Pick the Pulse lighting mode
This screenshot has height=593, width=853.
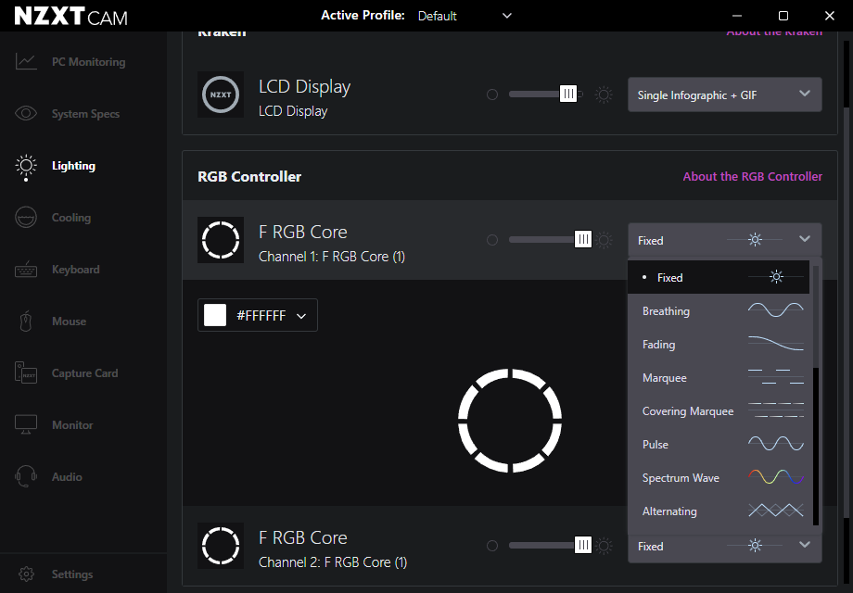click(719, 444)
